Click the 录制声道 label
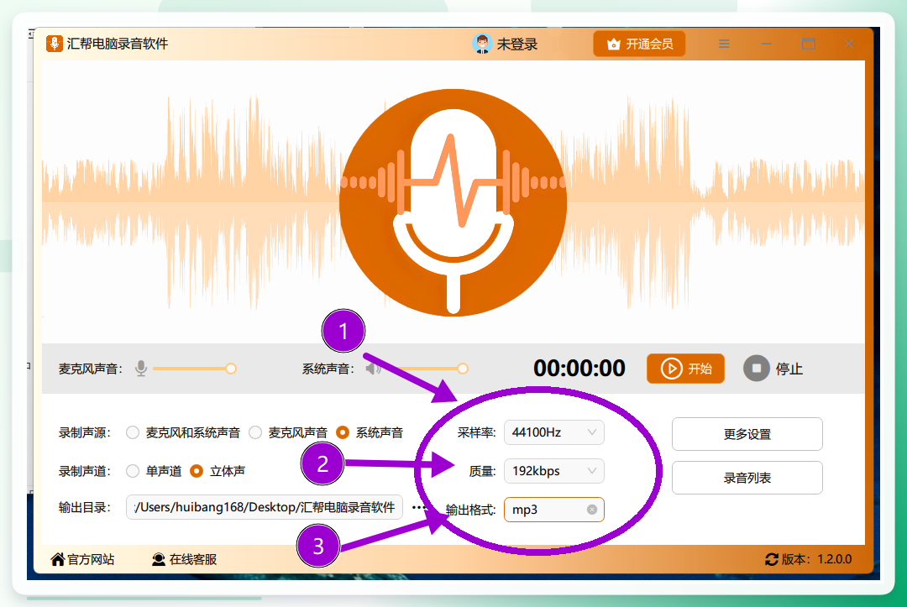The height and width of the screenshot is (607, 907). click(85, 471)
